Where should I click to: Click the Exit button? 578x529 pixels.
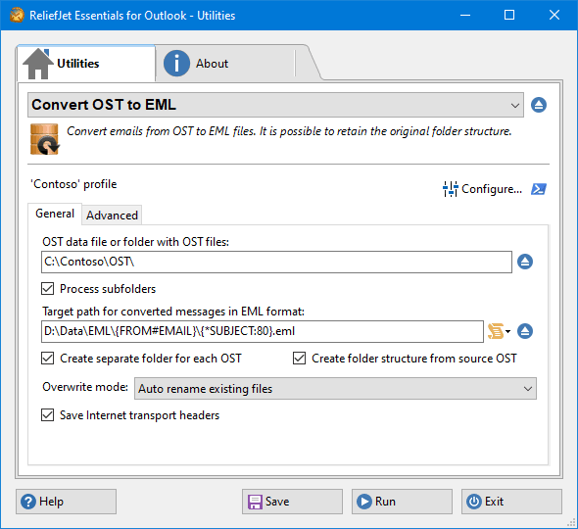[x=511, y=502]
